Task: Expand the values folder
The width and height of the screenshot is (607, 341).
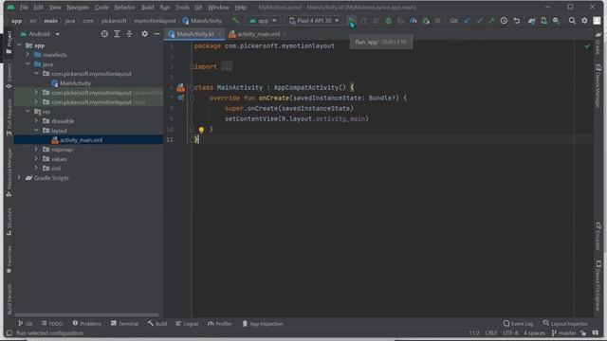Action: (36, 159)
